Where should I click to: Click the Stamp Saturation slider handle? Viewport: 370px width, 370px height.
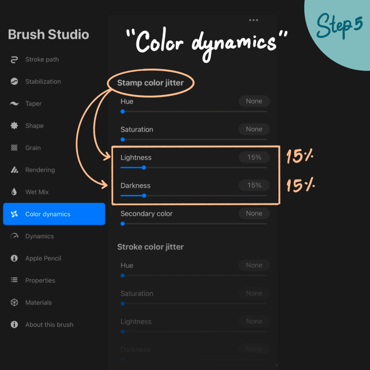click(x=122, y=140)
